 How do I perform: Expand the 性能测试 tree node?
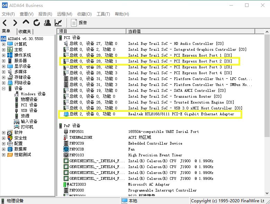point(3,155)
